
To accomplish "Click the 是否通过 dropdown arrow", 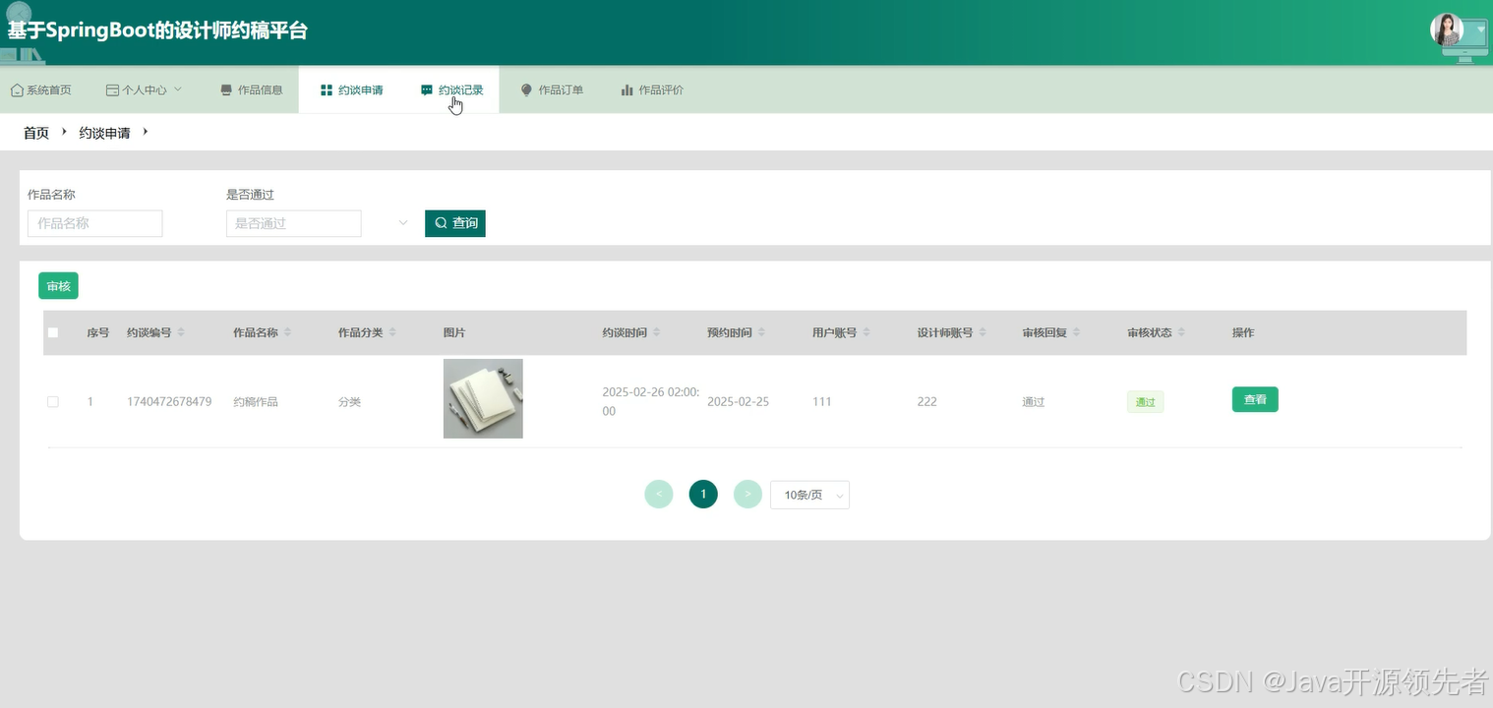I will (402, 223).
